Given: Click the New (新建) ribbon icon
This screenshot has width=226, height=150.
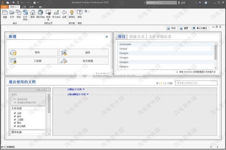Looking at the screenshot, I should 5,12.
